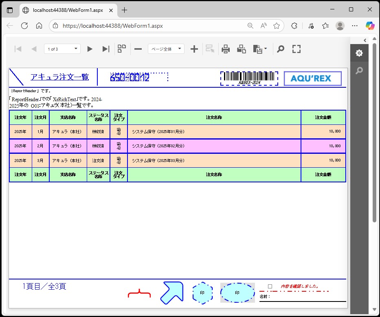Go to the next report page
The width and height of the screenshot is (380, 317).
point(90,49)
